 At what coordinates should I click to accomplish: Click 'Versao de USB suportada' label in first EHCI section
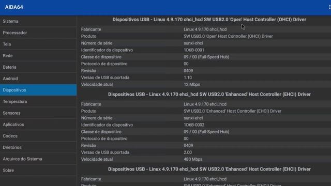point(105,152)
